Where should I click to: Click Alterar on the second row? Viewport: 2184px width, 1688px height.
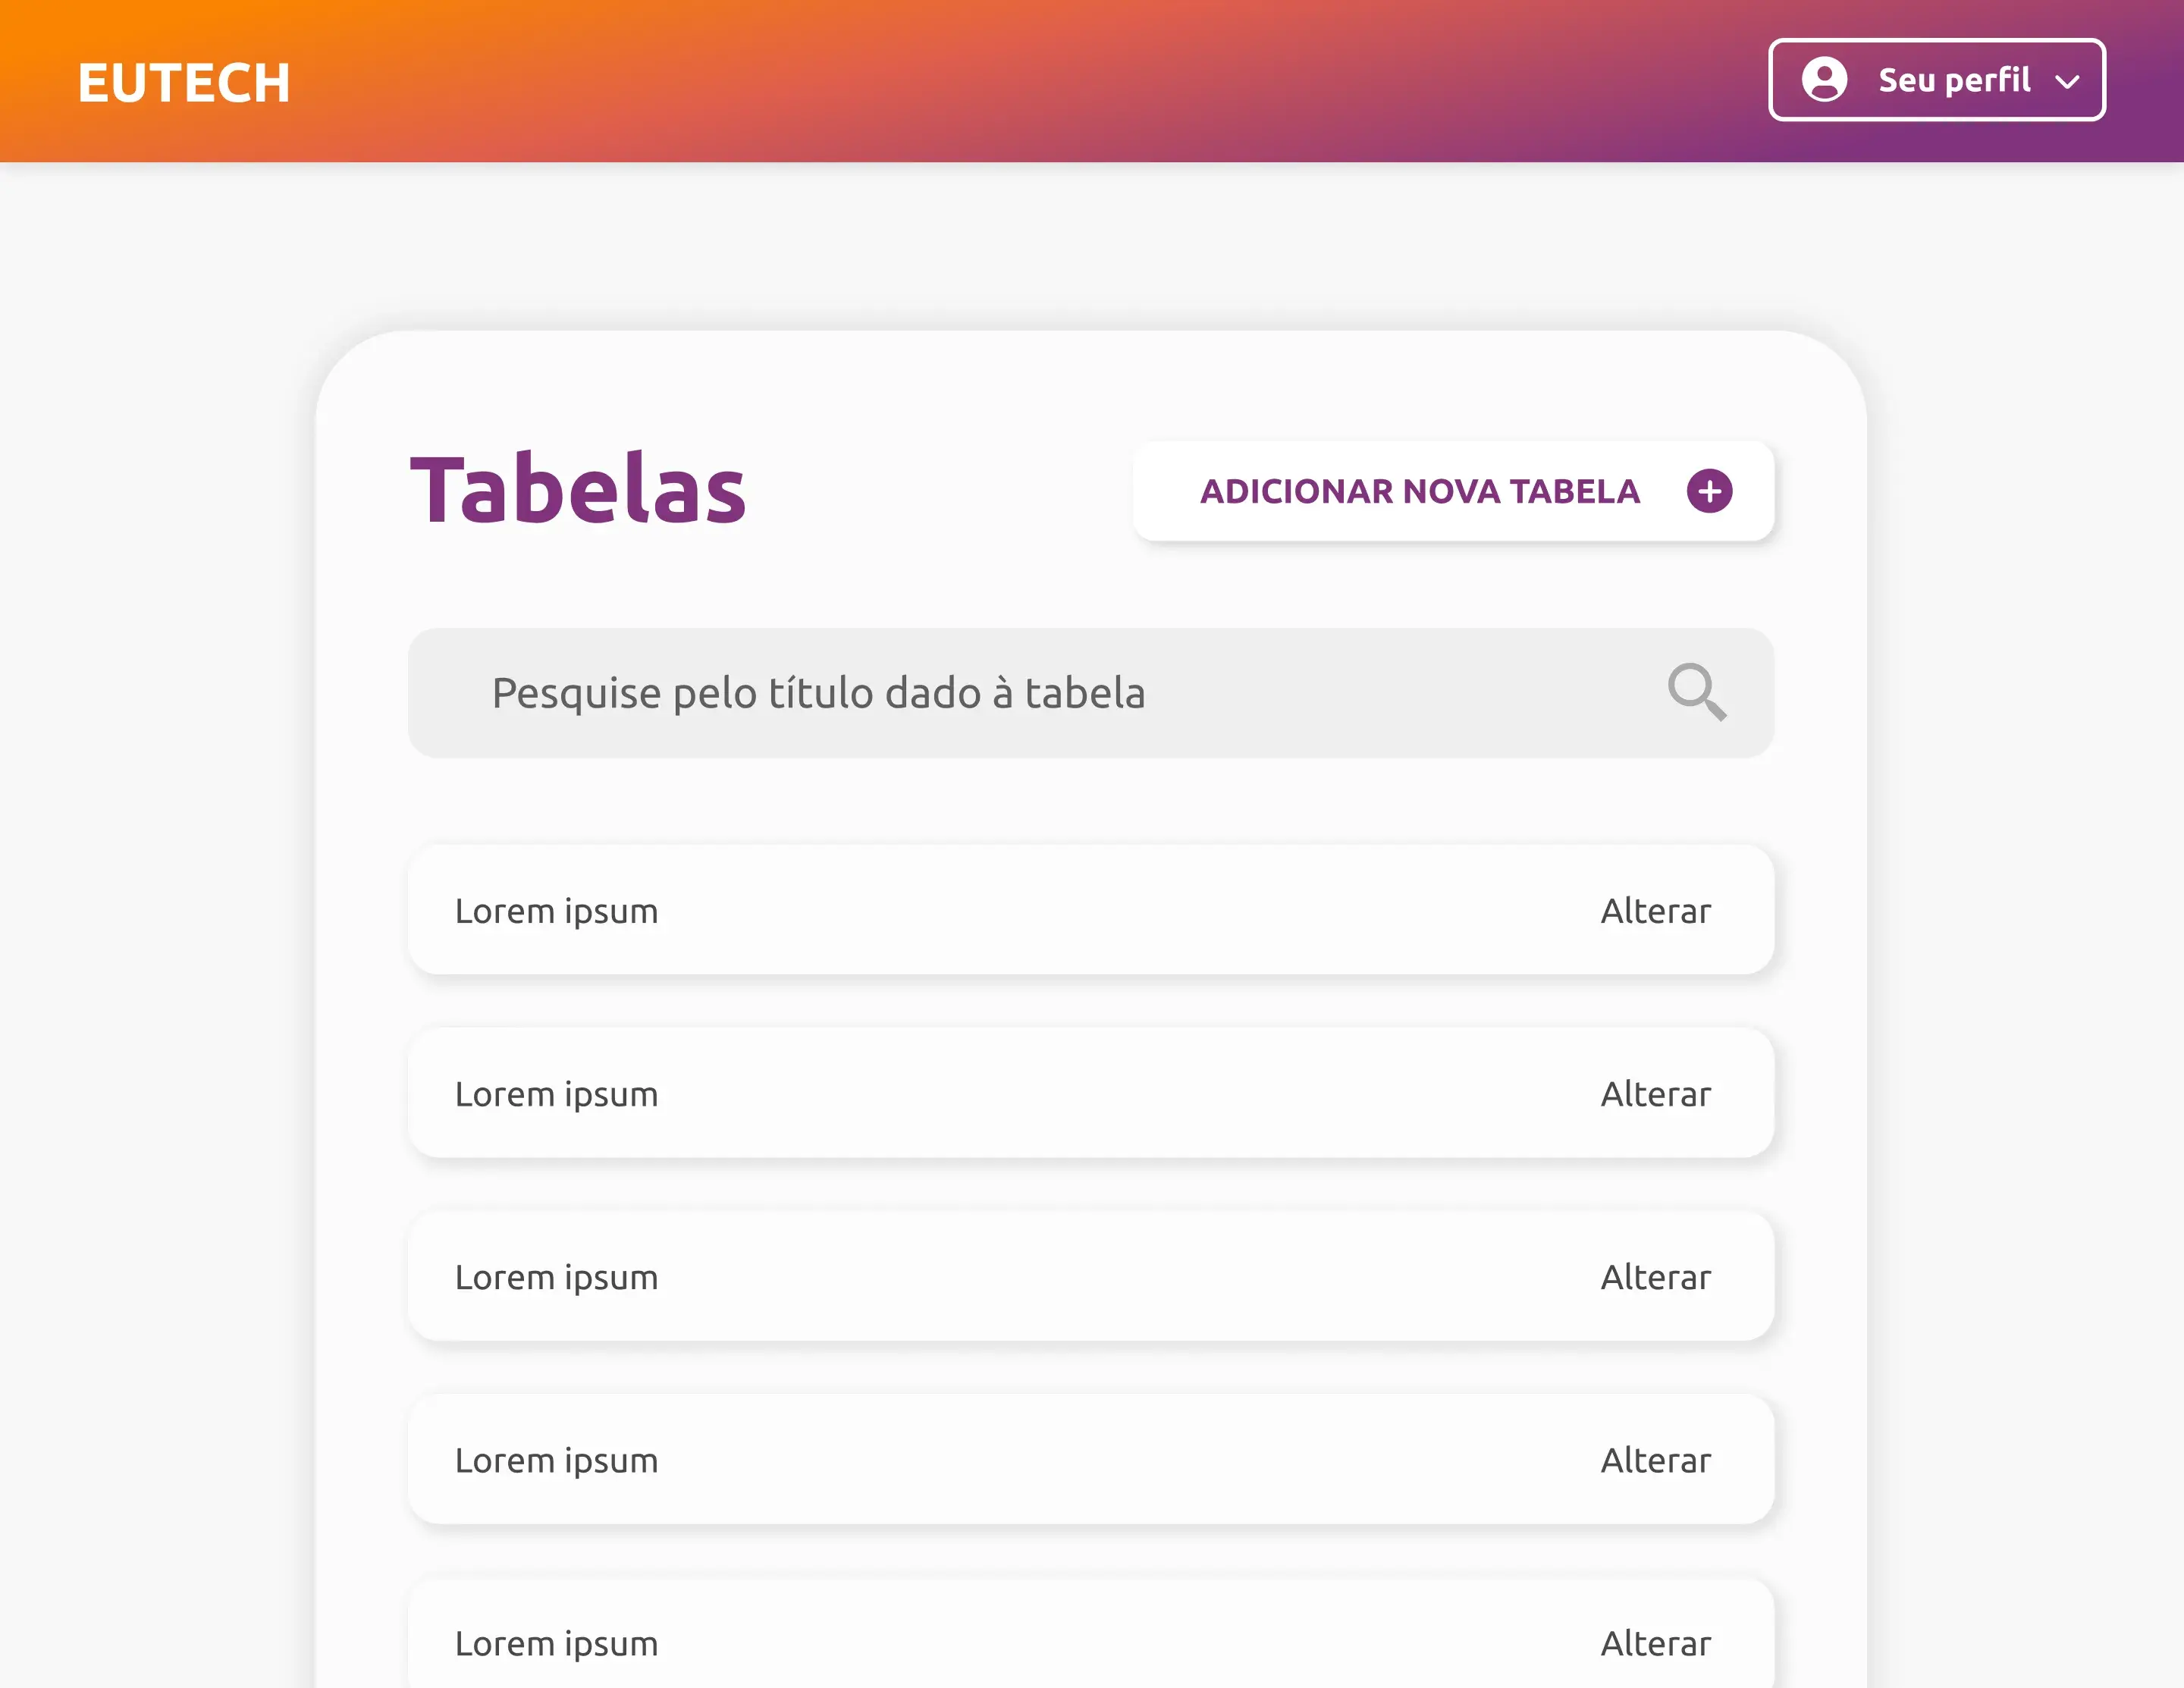pyautogui.click(x=1655, y=1094)
